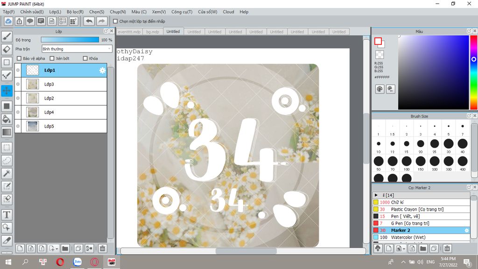Click the cloud save icon in top toolbar

point(8,21)
